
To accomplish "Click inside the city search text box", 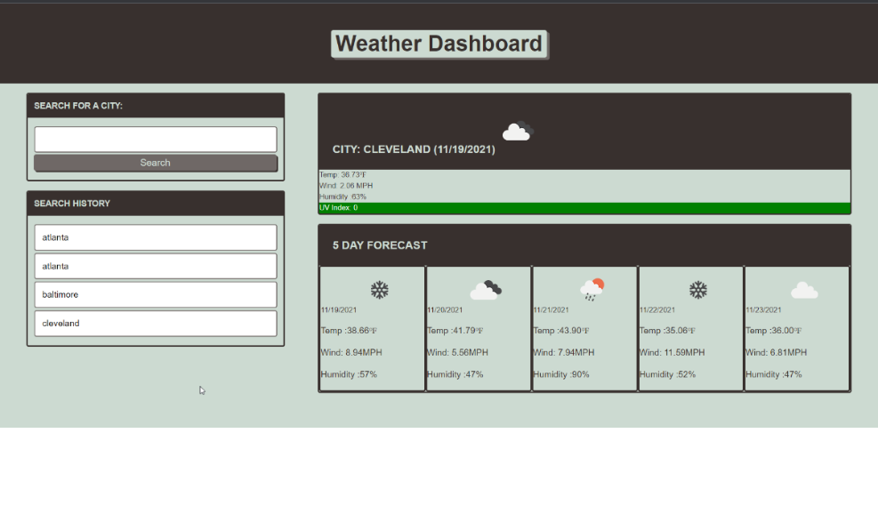I will tap(155, 139).
